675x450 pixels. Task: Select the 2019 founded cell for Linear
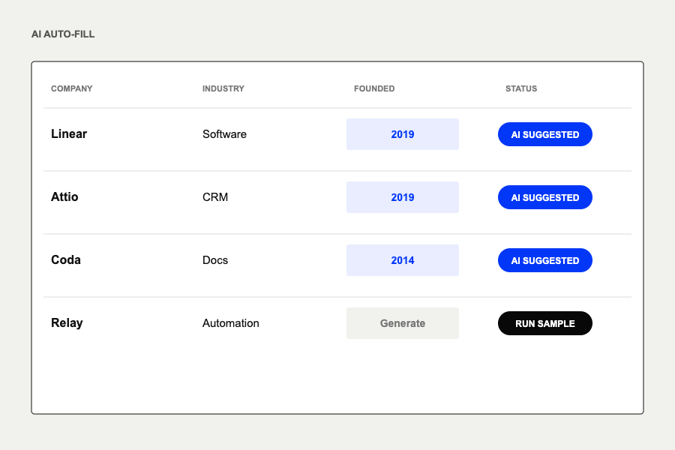coord(403,134)
